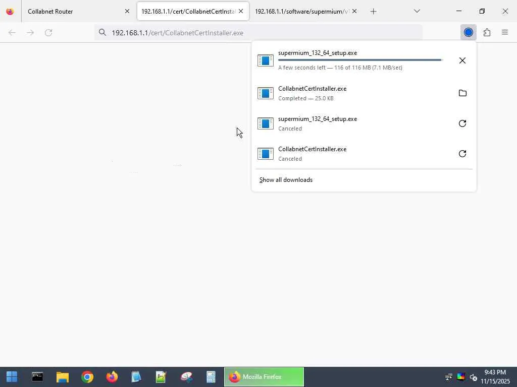Screen dimensions: 517x387
Task: Minimize the Firefox window
Action: 458,11
